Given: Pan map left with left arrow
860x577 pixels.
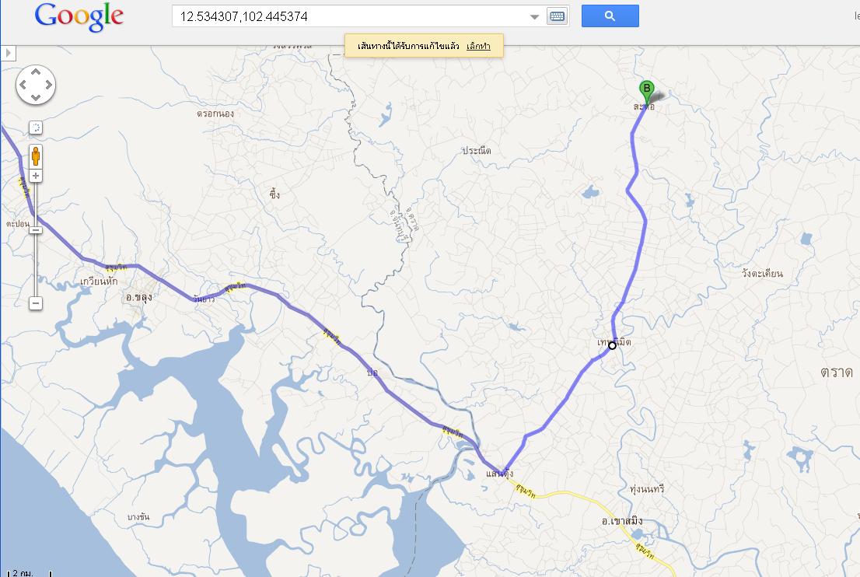Looking at the screenshot, I should click(x=23, y=85).
